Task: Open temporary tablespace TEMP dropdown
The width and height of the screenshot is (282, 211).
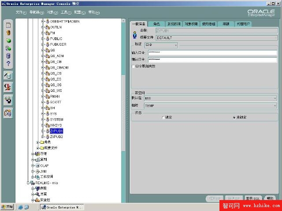Action: point(211,106)
